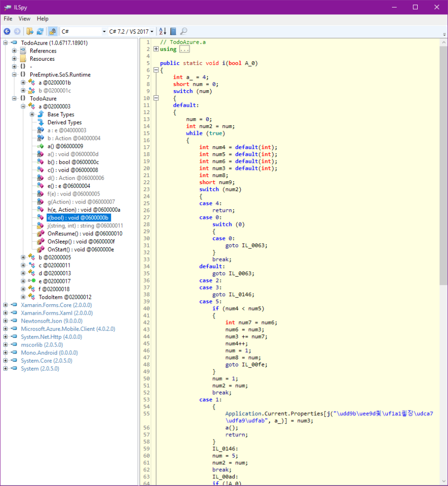This screenshot has width=448, height=486.
Task: Click the scroll down arrow of code pane
Action: [443, 481]
